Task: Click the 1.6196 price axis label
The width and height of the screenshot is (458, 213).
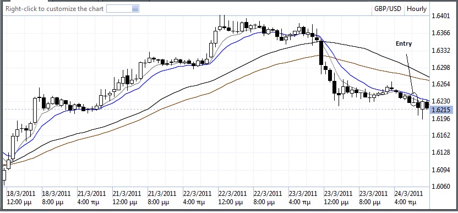Action: (x=440, y=119)
